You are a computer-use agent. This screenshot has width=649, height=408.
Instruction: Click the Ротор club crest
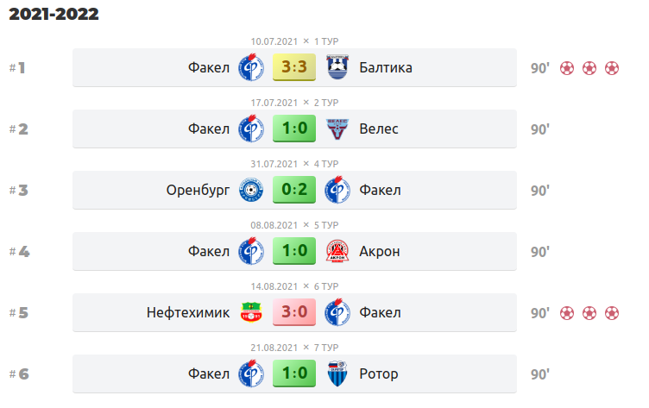(x=337, y=373)
